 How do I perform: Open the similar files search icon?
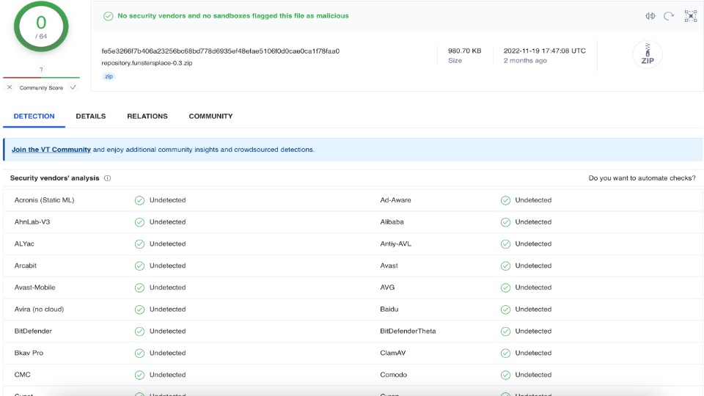point(650,16)
